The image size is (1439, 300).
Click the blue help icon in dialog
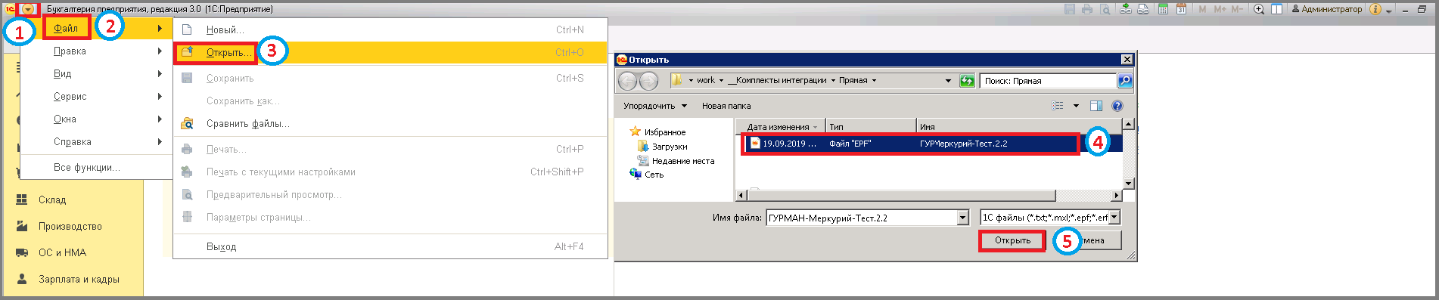click(x=1117, y=106)
